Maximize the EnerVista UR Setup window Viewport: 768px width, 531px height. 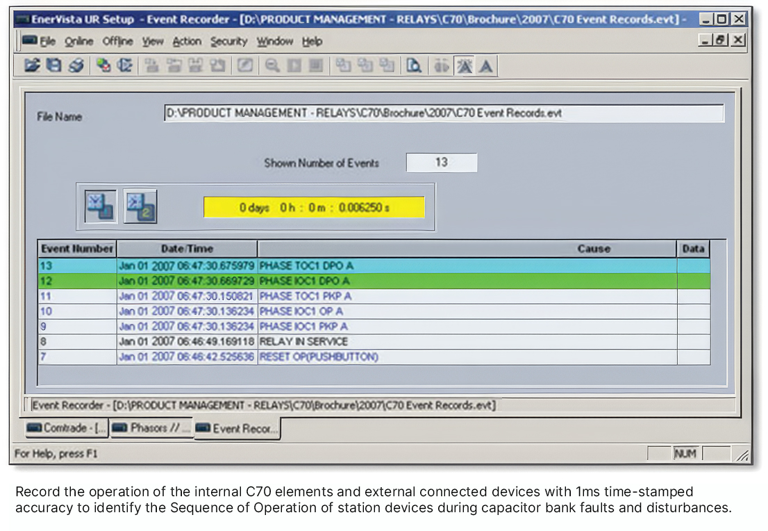click(x=721, y=19)
